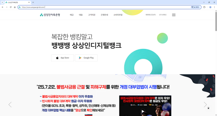The width and height of the screenshot is (217, 116).
Task: Open the hamburger menu in the site header
Action: 174,15
